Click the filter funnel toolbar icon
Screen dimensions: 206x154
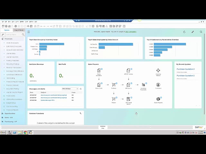[57, 26]
